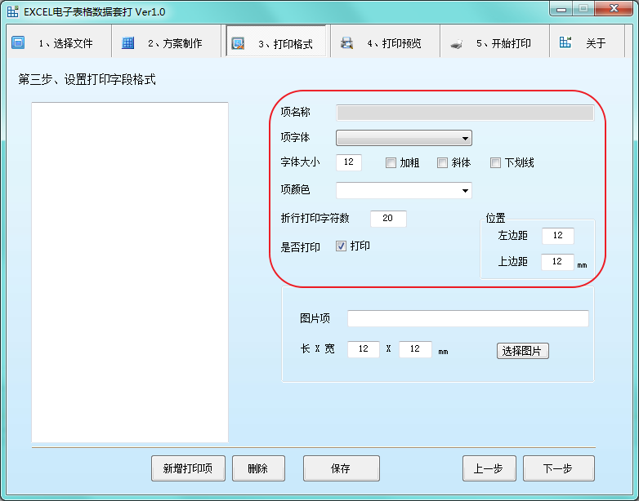The image size is (639, 501).
Task: Enable the 斜体 italic checkbox
Action: [x=442, y=163]
